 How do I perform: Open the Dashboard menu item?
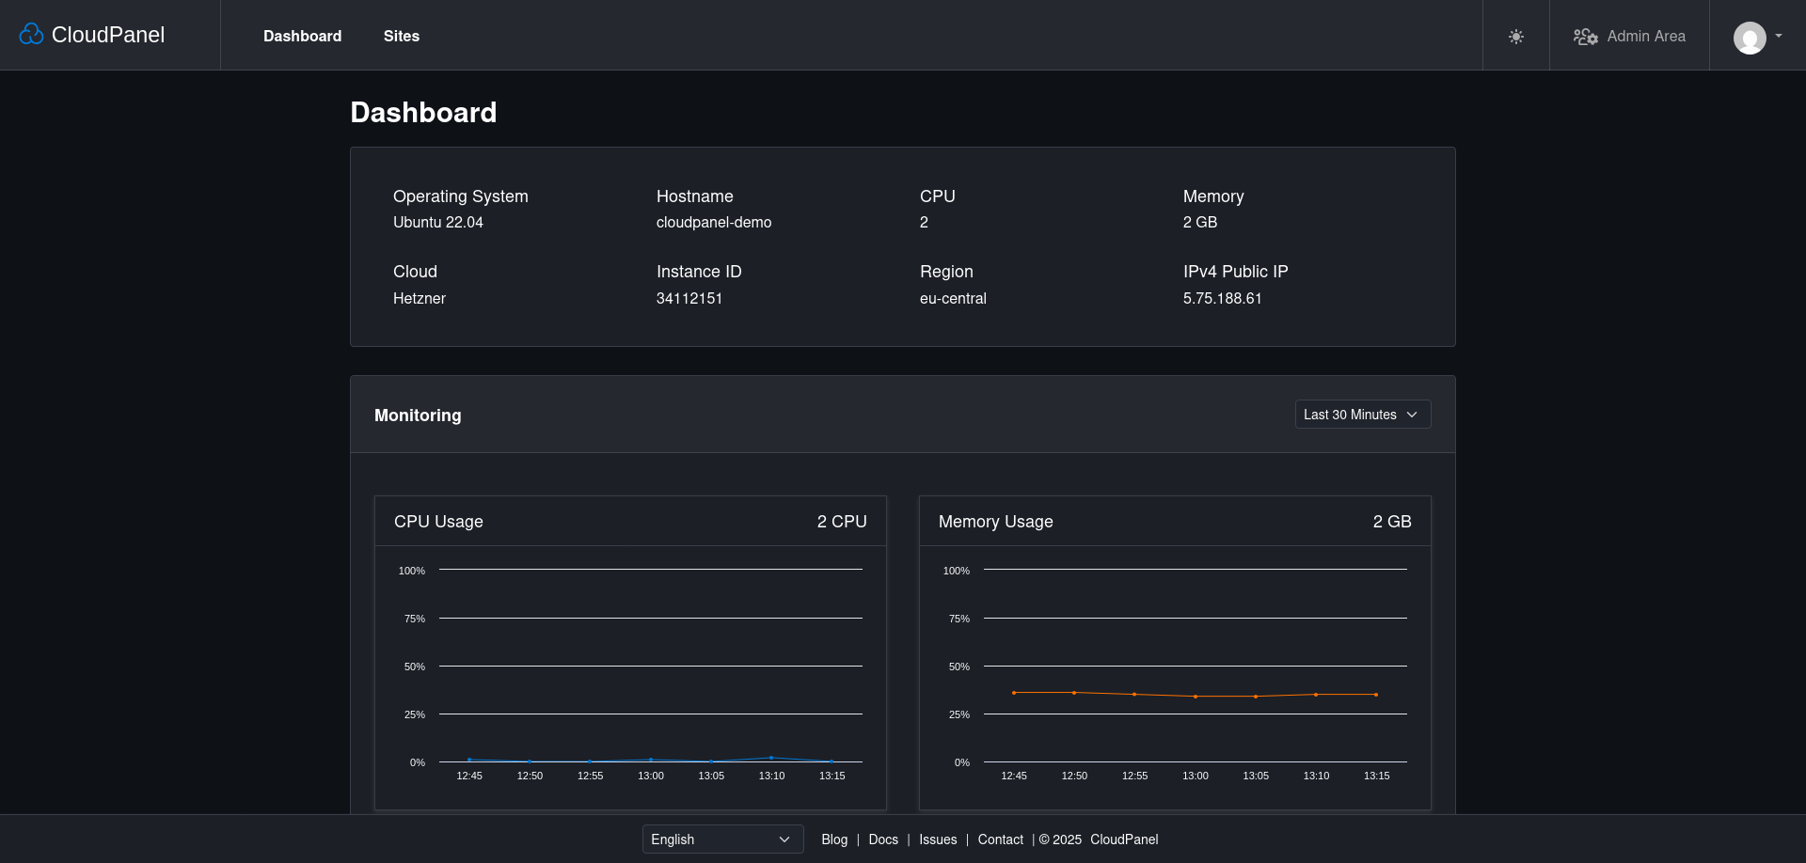tap(302, 36)
